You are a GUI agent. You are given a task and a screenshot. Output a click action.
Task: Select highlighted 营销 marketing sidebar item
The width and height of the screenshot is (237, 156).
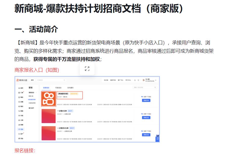21,129
